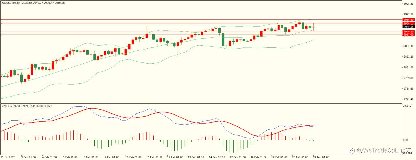Click the 14 Feb 01:00 date label
Viewport: 416px width, 160px height.
(216, 157)
